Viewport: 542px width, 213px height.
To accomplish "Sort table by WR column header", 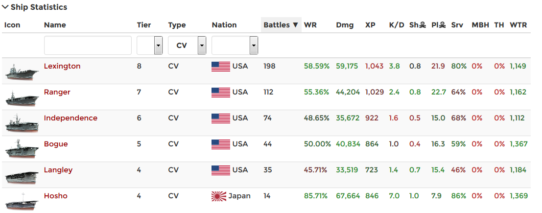I will point(310,25).
